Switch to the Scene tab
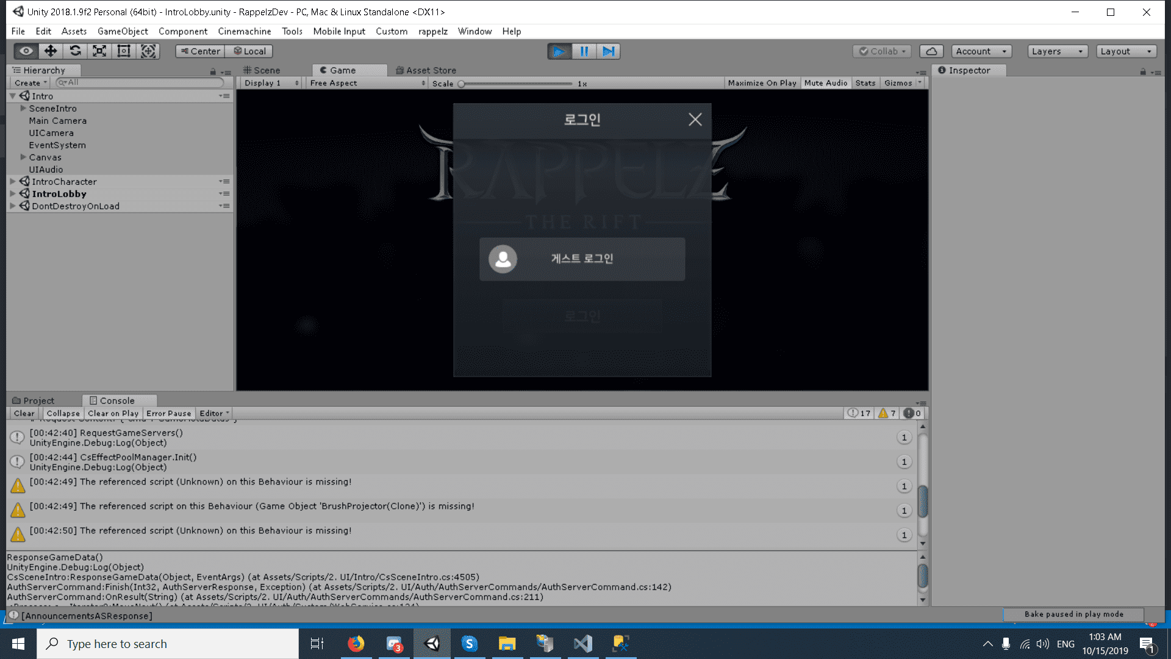The image size is (1171, 659). click(262, 70)
